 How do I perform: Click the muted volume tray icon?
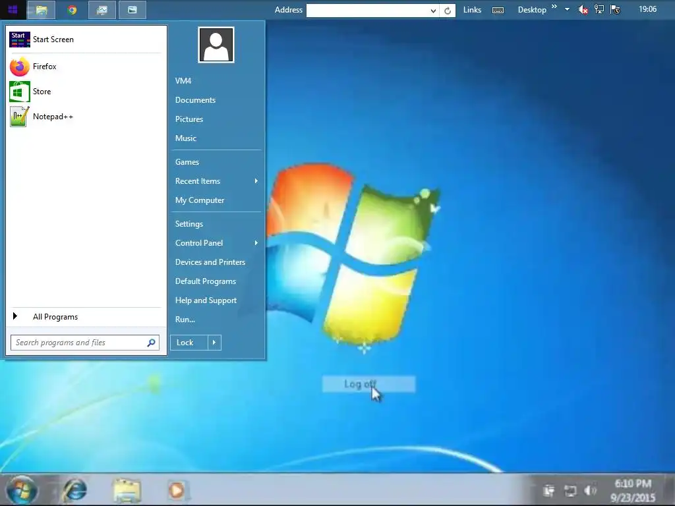coord(583,9)
